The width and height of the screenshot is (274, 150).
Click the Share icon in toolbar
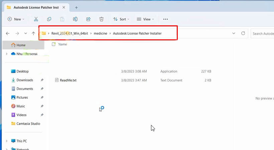coord(89,19)
